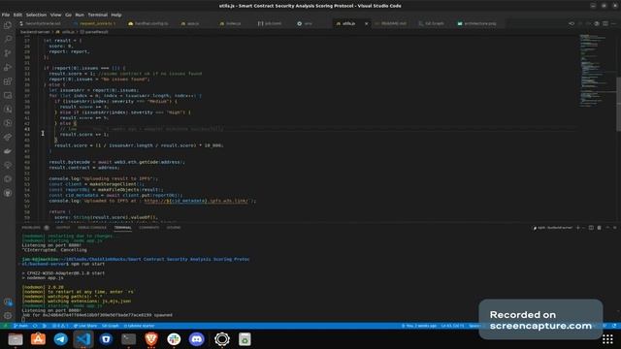The width and height of the screenshot is (621, 349).
Task: Click tabnine starter in status bar
Action: [x=139, y=326]
